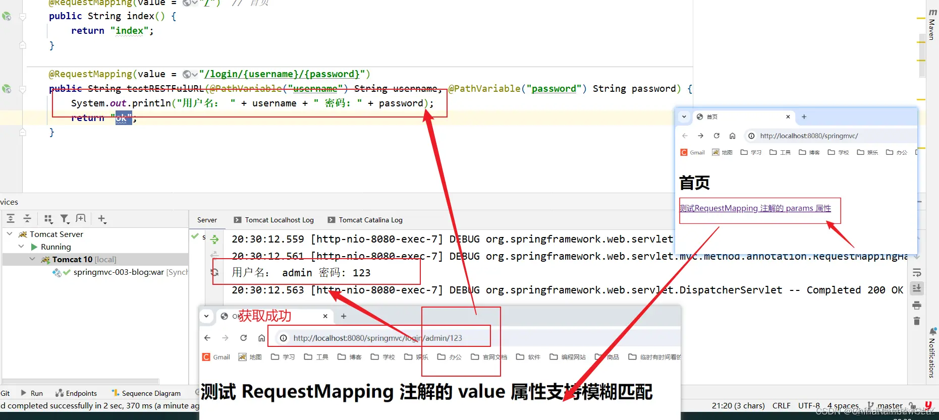Screen dimensions: 939x420
Task: Open 学习 bookmark folder in the 首页 browser
Action: [x=751, y=152]
